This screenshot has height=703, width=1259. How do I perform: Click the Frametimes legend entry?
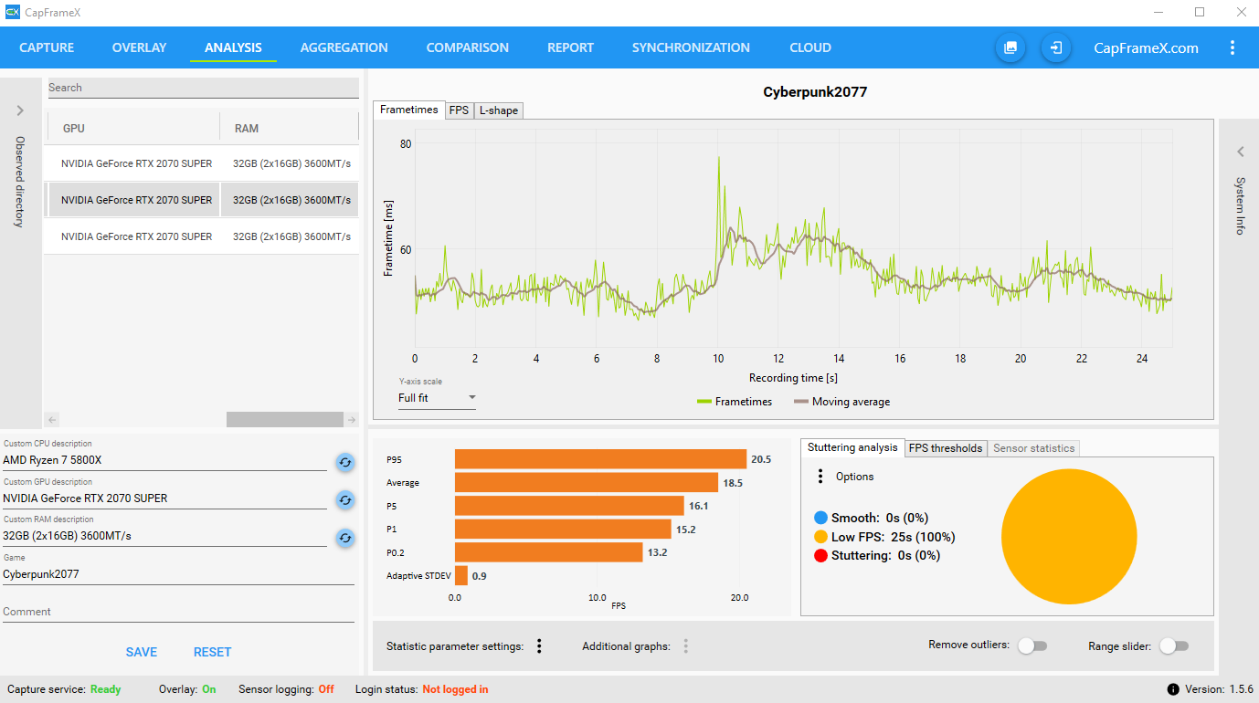[734, 402]
